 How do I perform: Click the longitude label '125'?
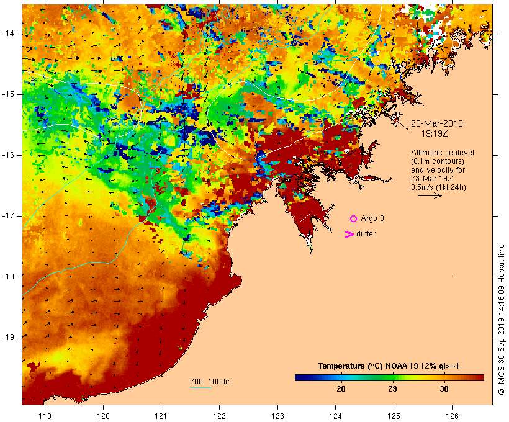click(x=394, y=416)
